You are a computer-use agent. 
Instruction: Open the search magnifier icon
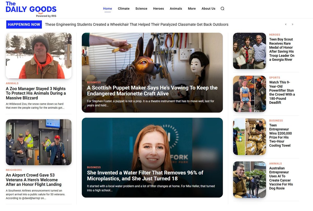pyautogui.click(x=222, y=9)
